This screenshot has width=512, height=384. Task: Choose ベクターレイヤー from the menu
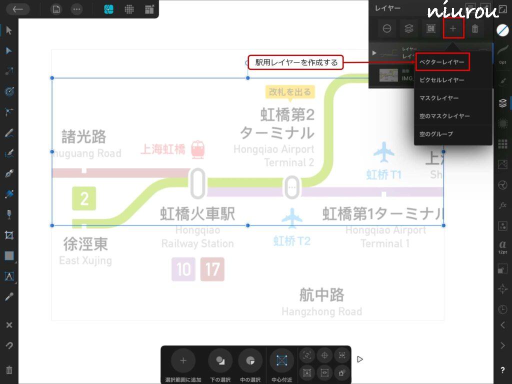(442, 62)
